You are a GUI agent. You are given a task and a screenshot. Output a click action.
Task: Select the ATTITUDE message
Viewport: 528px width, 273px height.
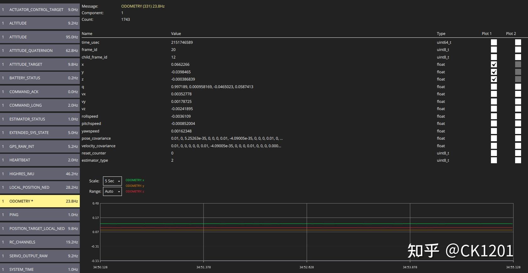click(40, 37)
